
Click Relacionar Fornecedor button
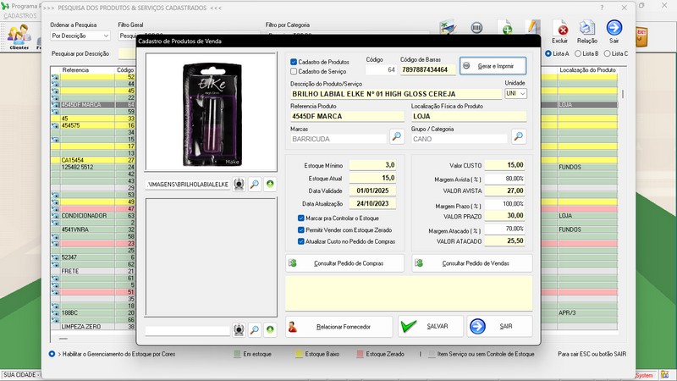coord(339,327)
